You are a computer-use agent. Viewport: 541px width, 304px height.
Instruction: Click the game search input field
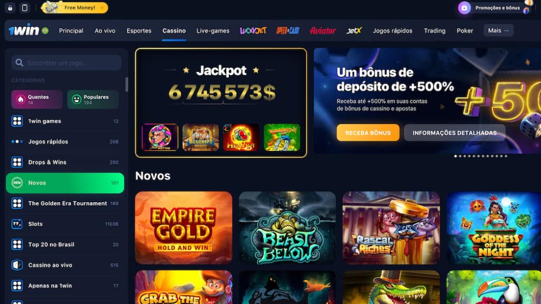66,63
